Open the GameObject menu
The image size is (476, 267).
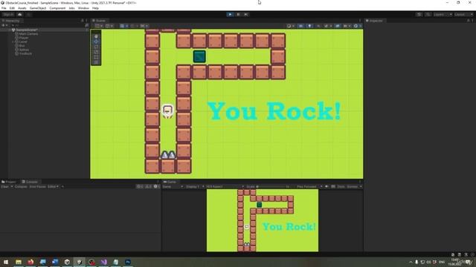[38, 8]
